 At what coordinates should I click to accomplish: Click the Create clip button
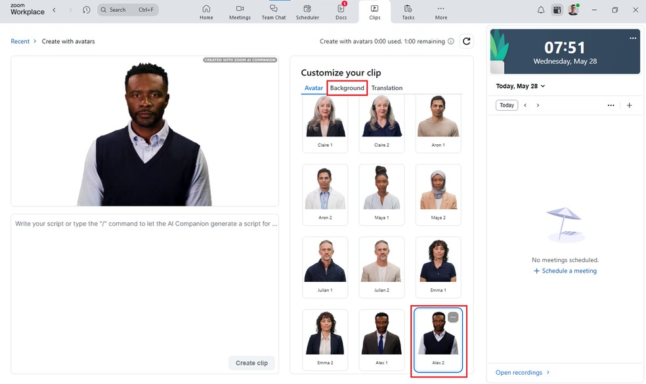click(251, 362)
